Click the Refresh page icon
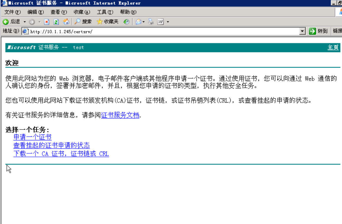This screenshot has width=342, height=224. [56, 22]
